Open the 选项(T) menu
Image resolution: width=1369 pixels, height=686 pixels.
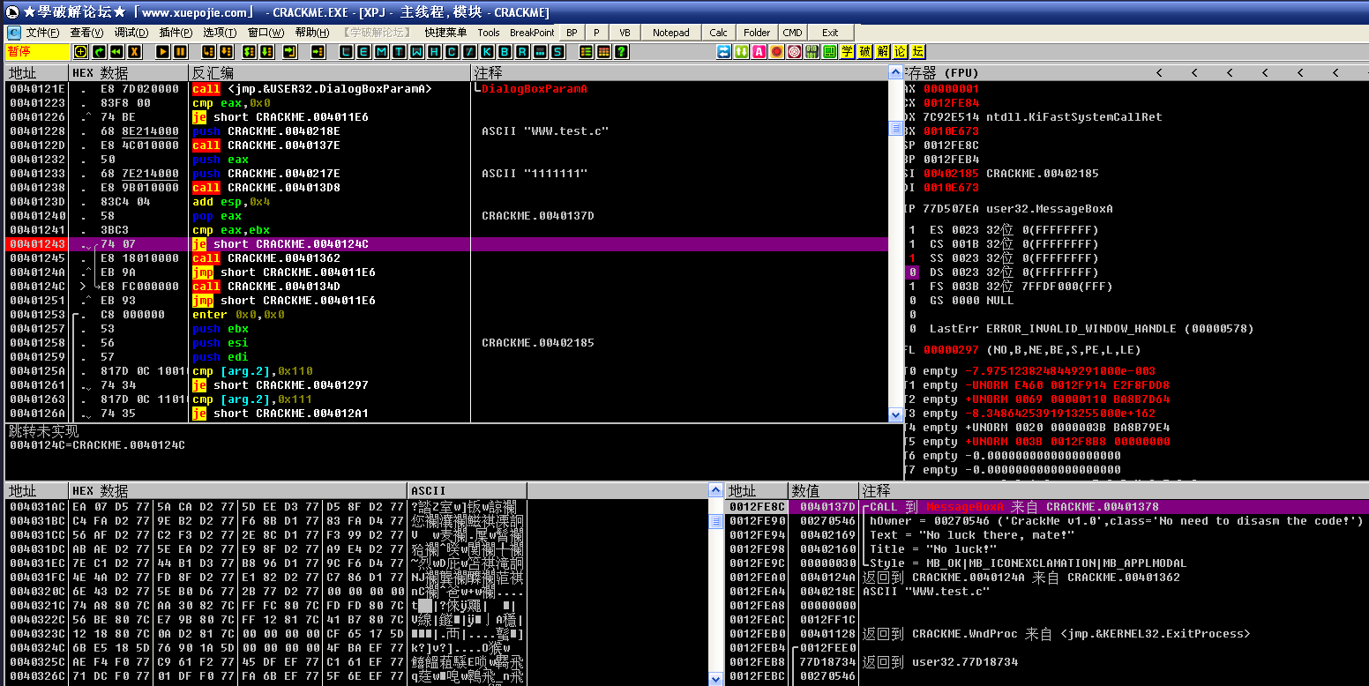(220, 33)
